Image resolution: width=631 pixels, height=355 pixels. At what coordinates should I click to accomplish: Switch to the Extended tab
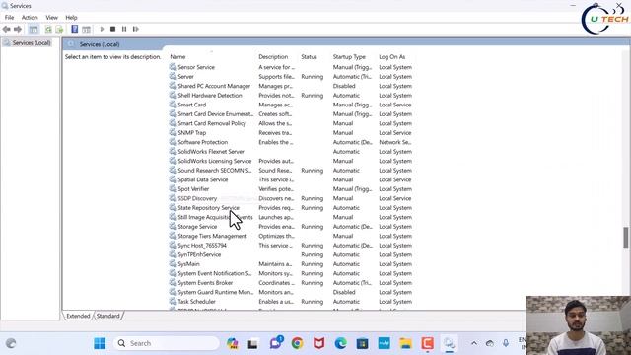point(78,316)
